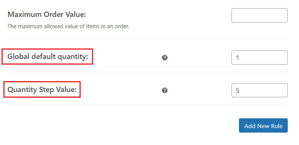Image resolution: width=299 pixels, height=145 pixels.
Task: Click the Quantity Step Value label
Action: point(42,89)
